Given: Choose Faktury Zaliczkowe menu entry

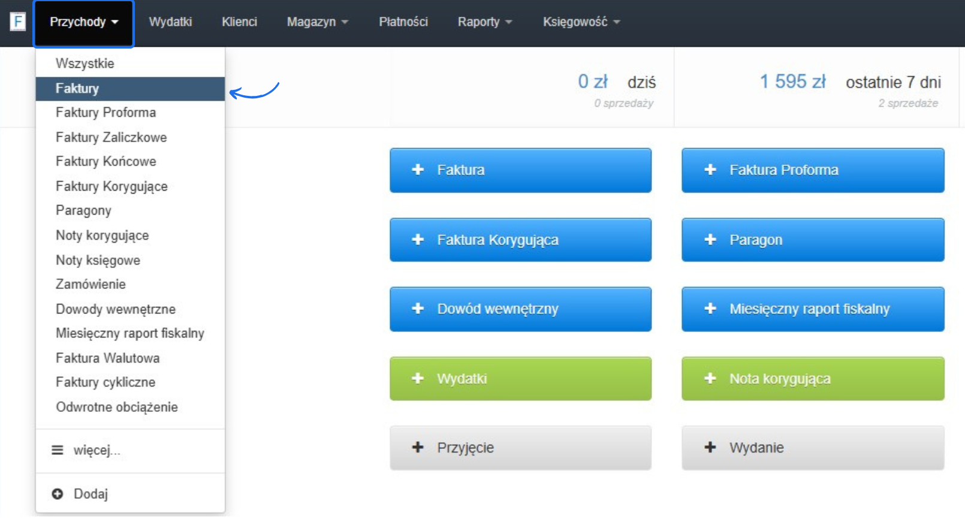Looking at the screenshot, I should pos(130,137).
